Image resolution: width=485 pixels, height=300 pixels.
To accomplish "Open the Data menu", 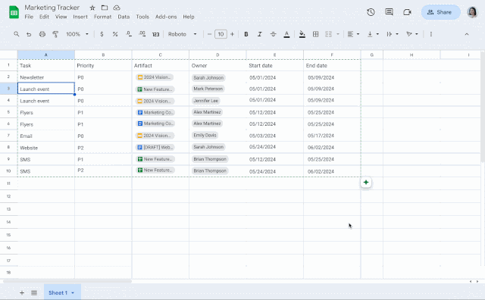I will click(x=124, y=17).
